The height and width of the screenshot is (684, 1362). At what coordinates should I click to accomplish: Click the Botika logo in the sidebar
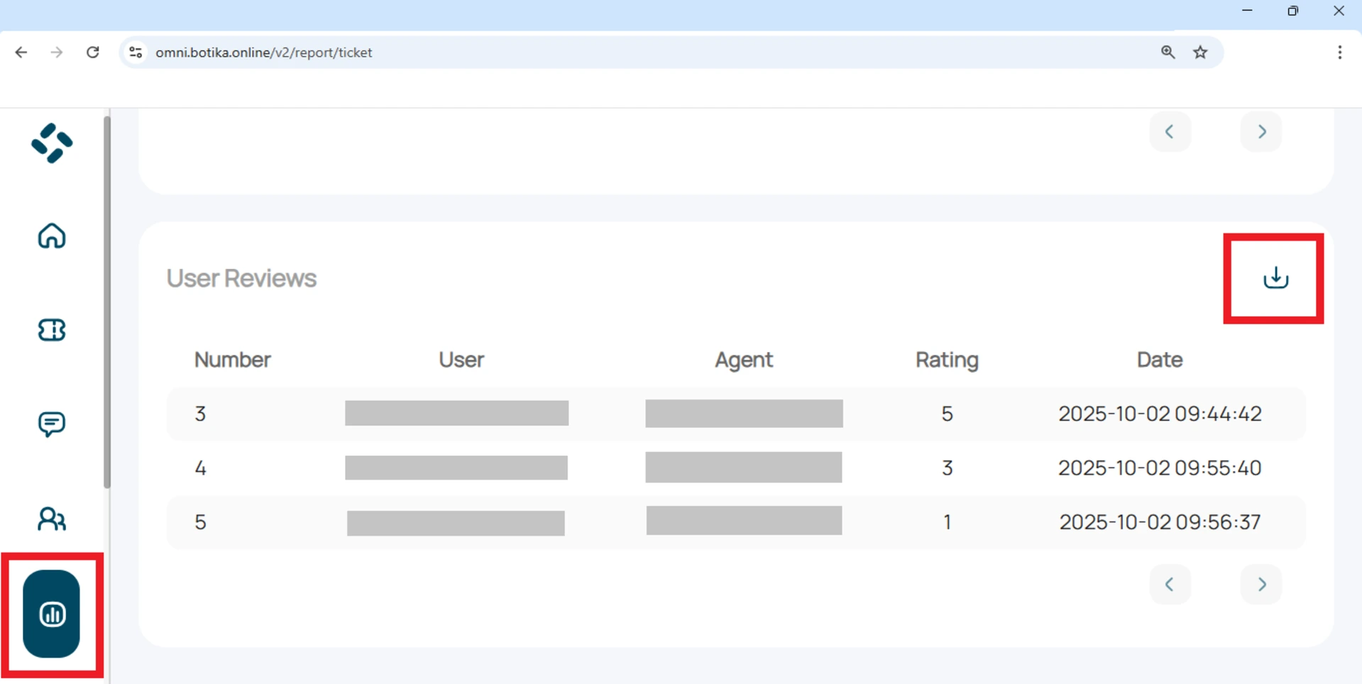click(52, 143)
